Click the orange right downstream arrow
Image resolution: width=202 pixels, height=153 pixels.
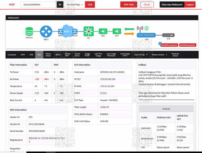point(129,34)
